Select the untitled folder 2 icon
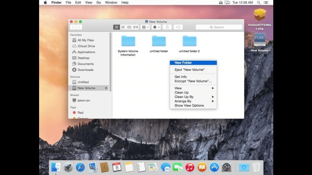 tap(189, 41)
